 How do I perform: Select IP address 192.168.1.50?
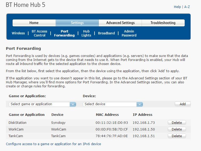coord(144,129)
